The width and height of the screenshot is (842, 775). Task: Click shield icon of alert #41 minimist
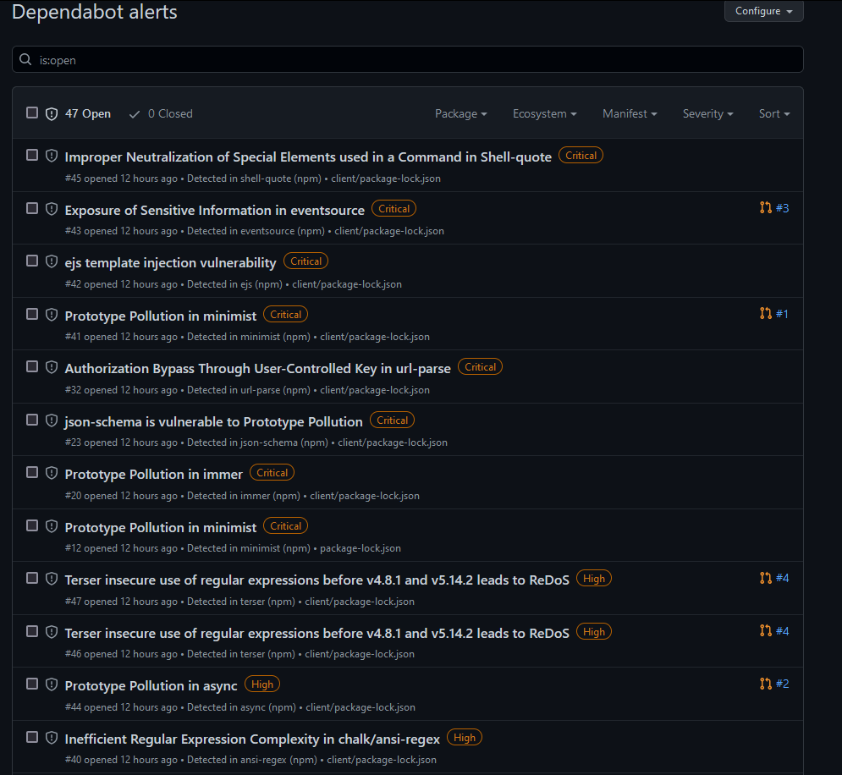click(52, 315)
